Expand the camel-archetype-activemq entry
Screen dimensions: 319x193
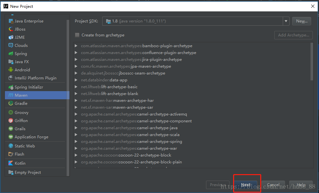[x=76, y=114]
